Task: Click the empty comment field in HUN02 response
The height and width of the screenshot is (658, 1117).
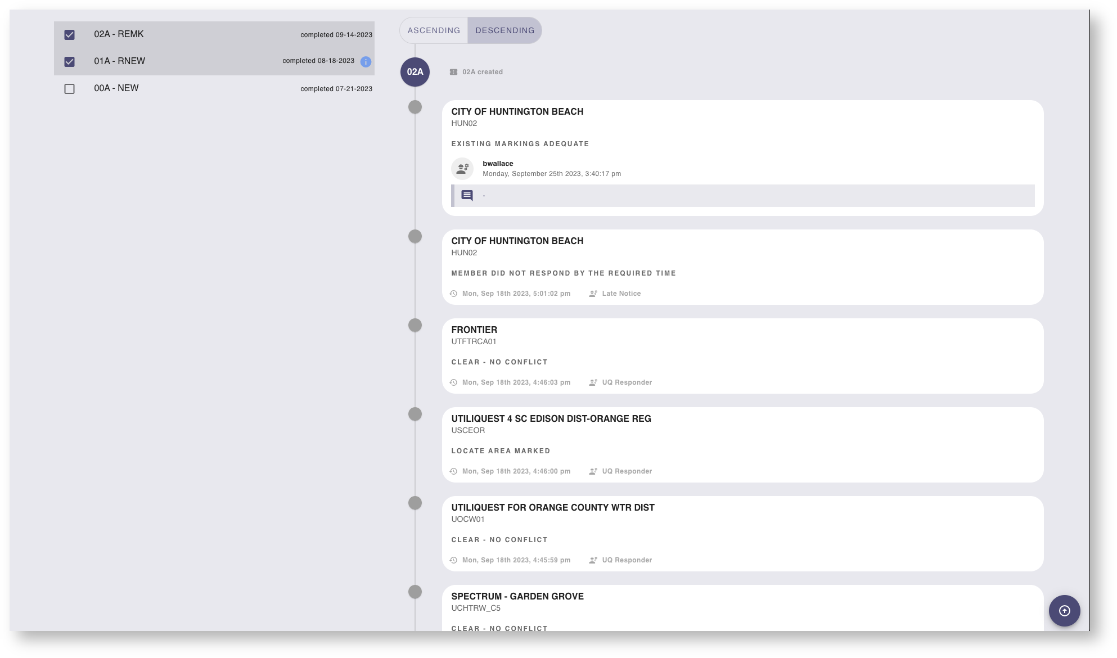Action: click(x=742, y=196)
